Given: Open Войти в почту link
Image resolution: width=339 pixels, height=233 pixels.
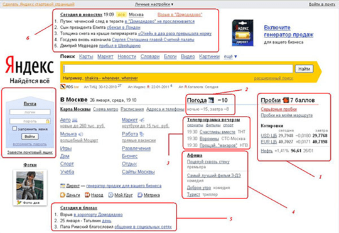Looking at the screenshot, I should [322, 4].
